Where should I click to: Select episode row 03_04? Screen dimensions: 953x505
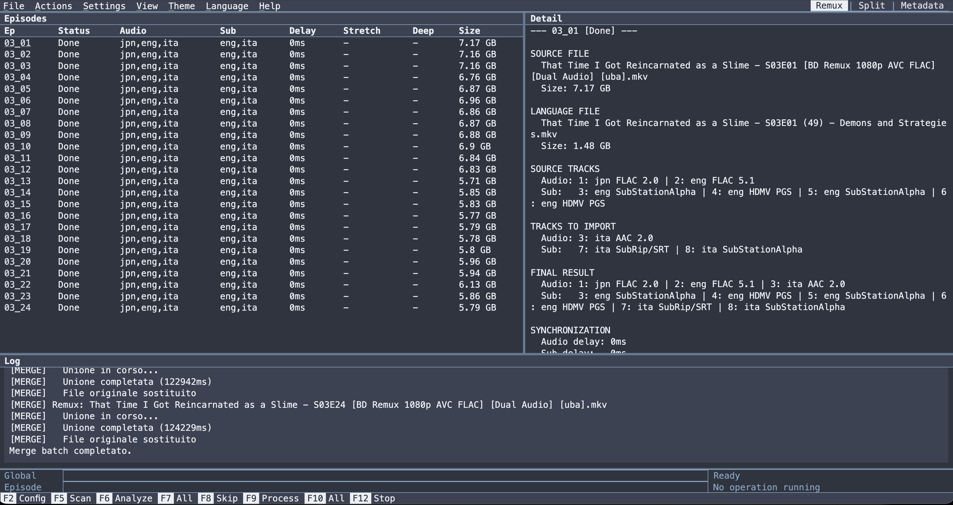coord(261,77)
